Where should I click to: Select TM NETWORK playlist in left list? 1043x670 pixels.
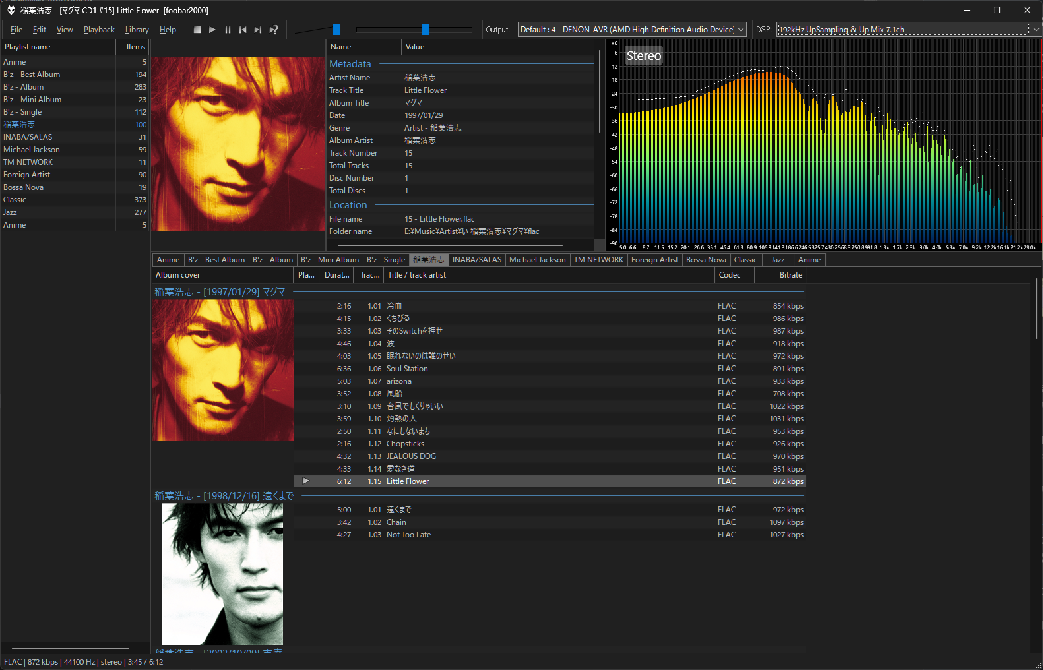75,162
